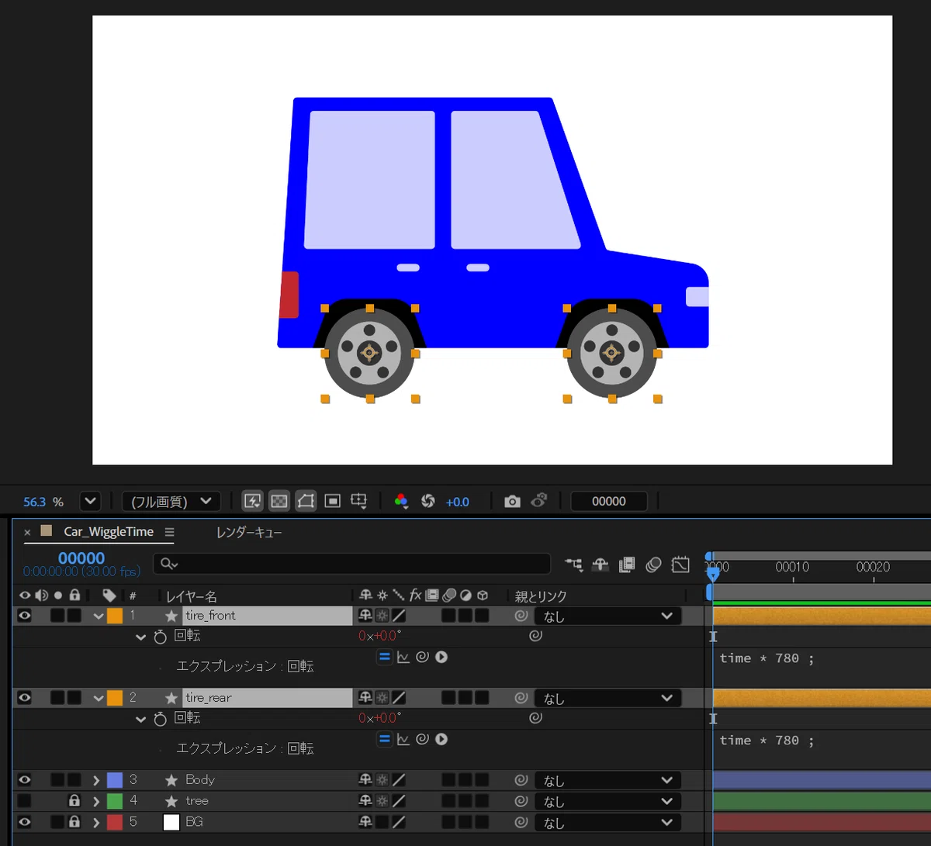
Task: Enable motion blur switch in timeline header
Action: coord(653,565)
